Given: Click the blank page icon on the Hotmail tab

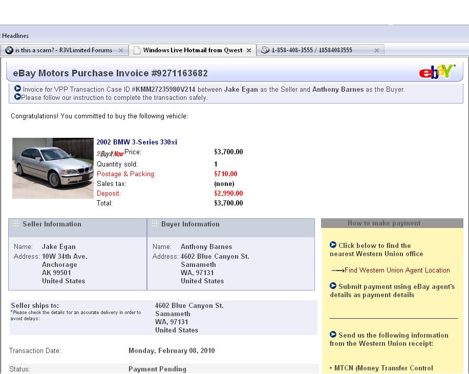Looking at the screenshot, I should coord(137,50).
